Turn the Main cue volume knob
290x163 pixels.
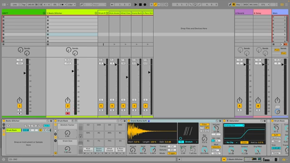pyautogui.click(x=277, y=112)
